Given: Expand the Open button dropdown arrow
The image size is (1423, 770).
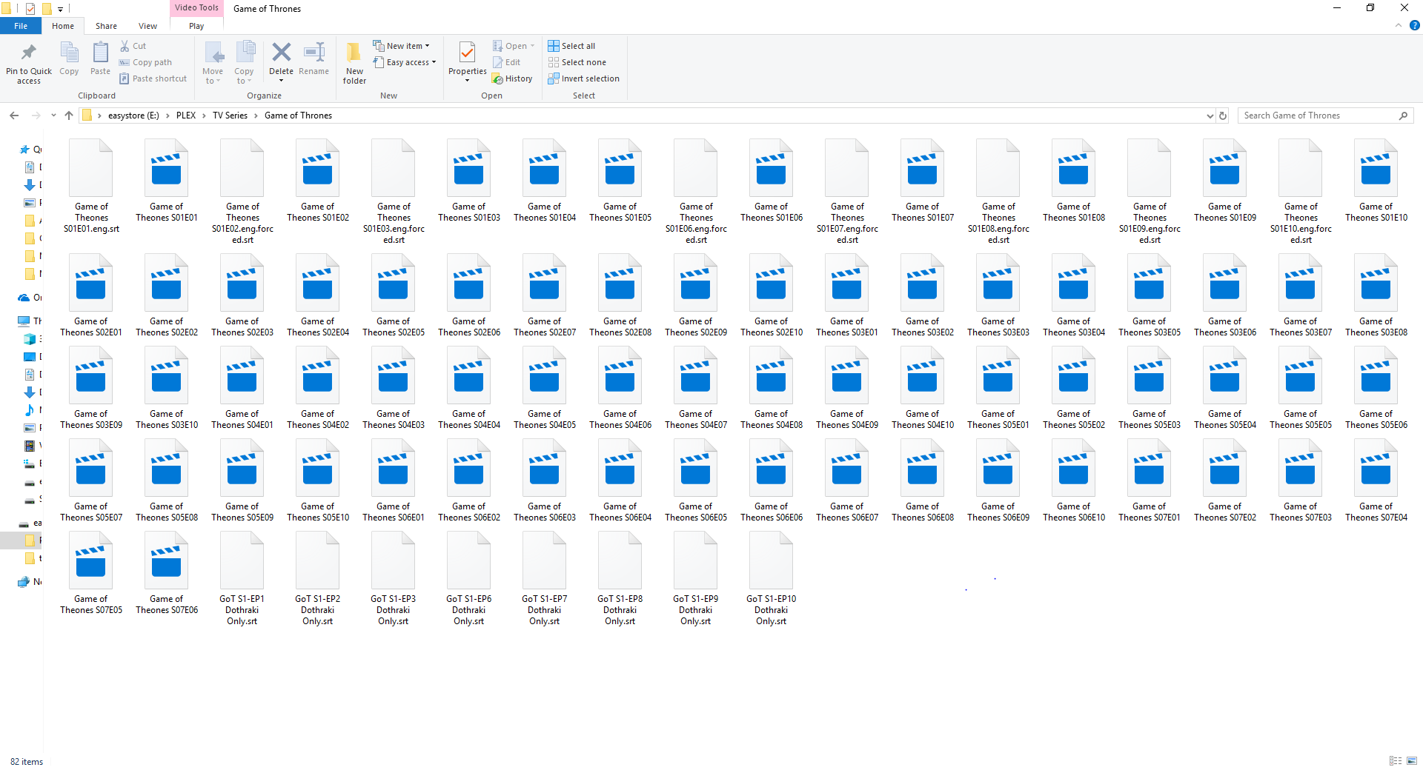Looking at the screenshot, I should point(532,46).
